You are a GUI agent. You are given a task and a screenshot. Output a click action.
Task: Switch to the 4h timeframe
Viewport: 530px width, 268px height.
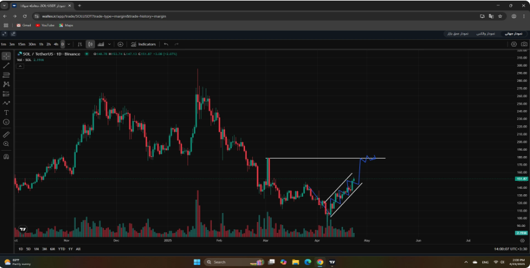tap(56, 44)
